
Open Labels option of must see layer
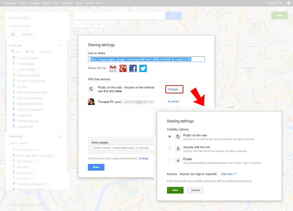45,51
